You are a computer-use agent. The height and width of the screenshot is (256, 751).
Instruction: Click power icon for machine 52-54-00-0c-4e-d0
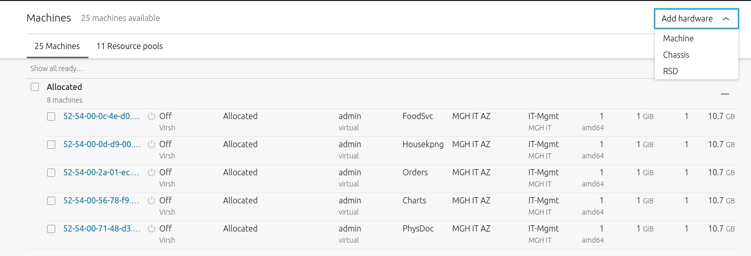pos(151,117)
